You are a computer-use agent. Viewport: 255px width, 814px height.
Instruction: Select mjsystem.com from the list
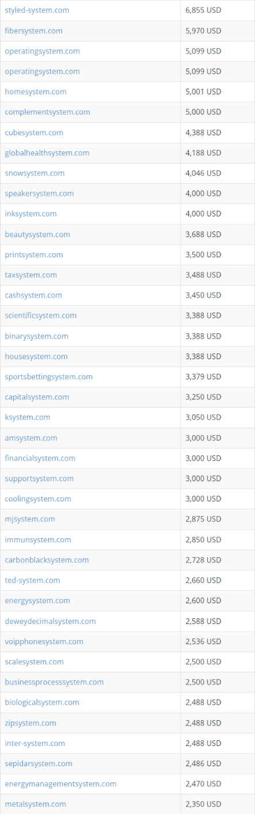pos(30,519)
